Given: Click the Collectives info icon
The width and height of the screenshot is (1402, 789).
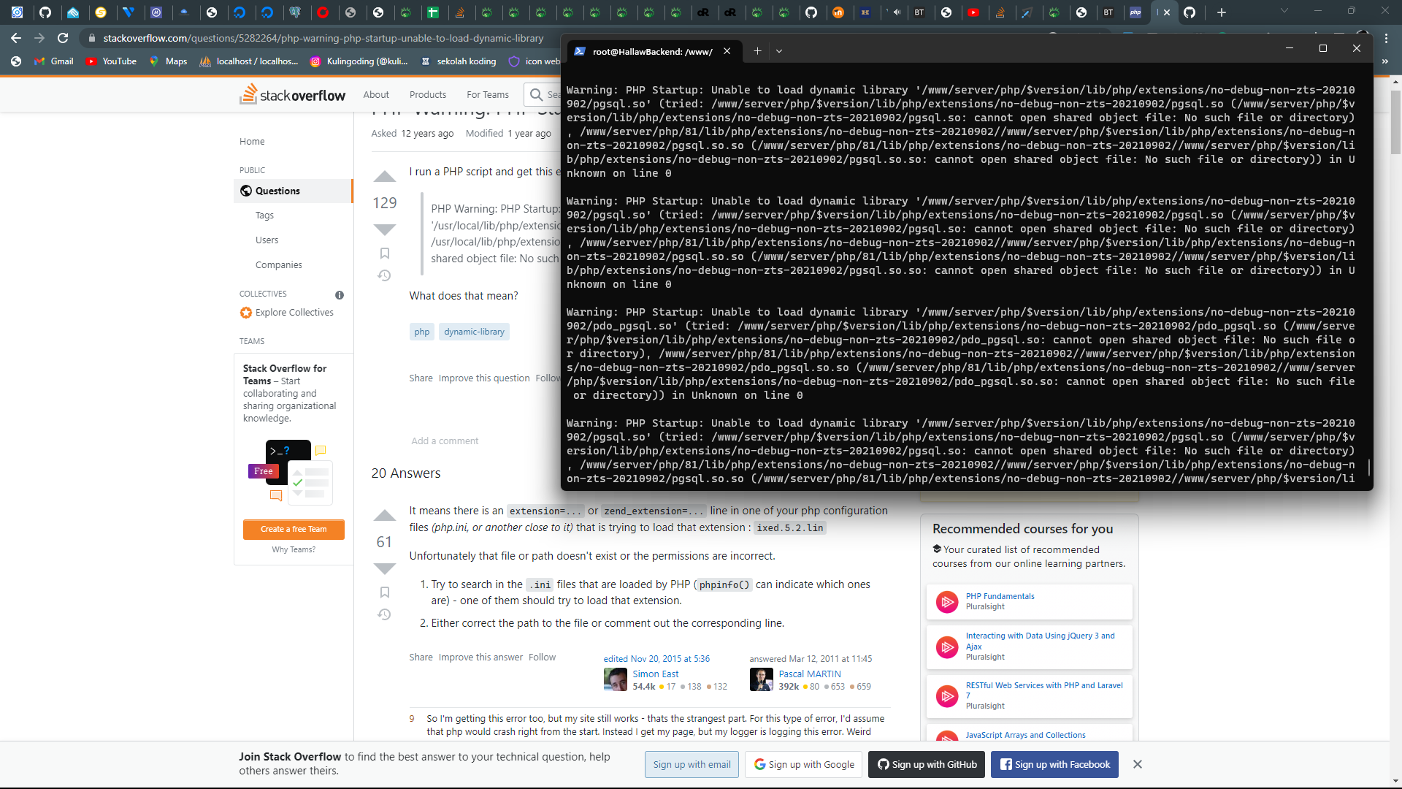Looking at the screenshot, I should tap(339, 295).
